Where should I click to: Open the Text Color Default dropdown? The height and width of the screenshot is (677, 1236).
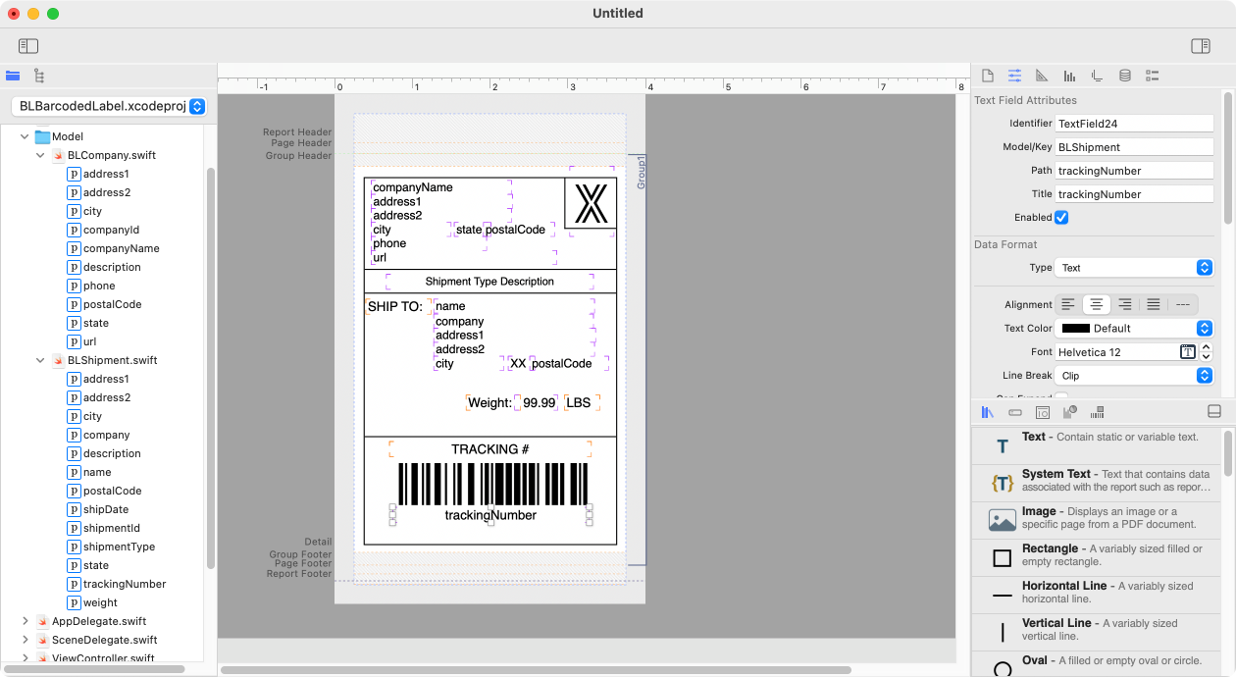(x=1135, y=329)
